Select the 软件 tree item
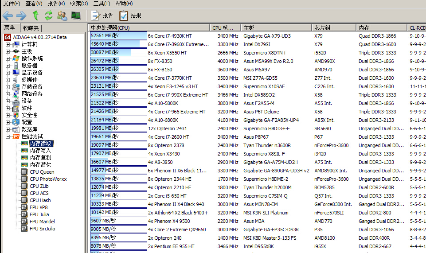 pyautogui.click(x=27, y=108)
